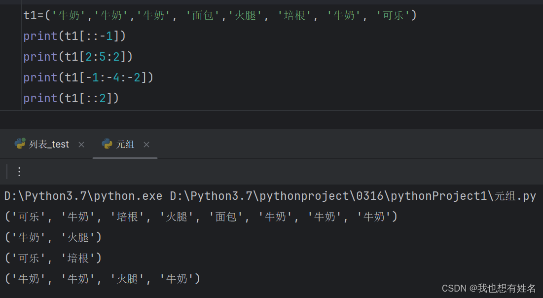Select the 元组 run tab
The height and width of the screenshot is (298, 543).
(x=125, y=144)
